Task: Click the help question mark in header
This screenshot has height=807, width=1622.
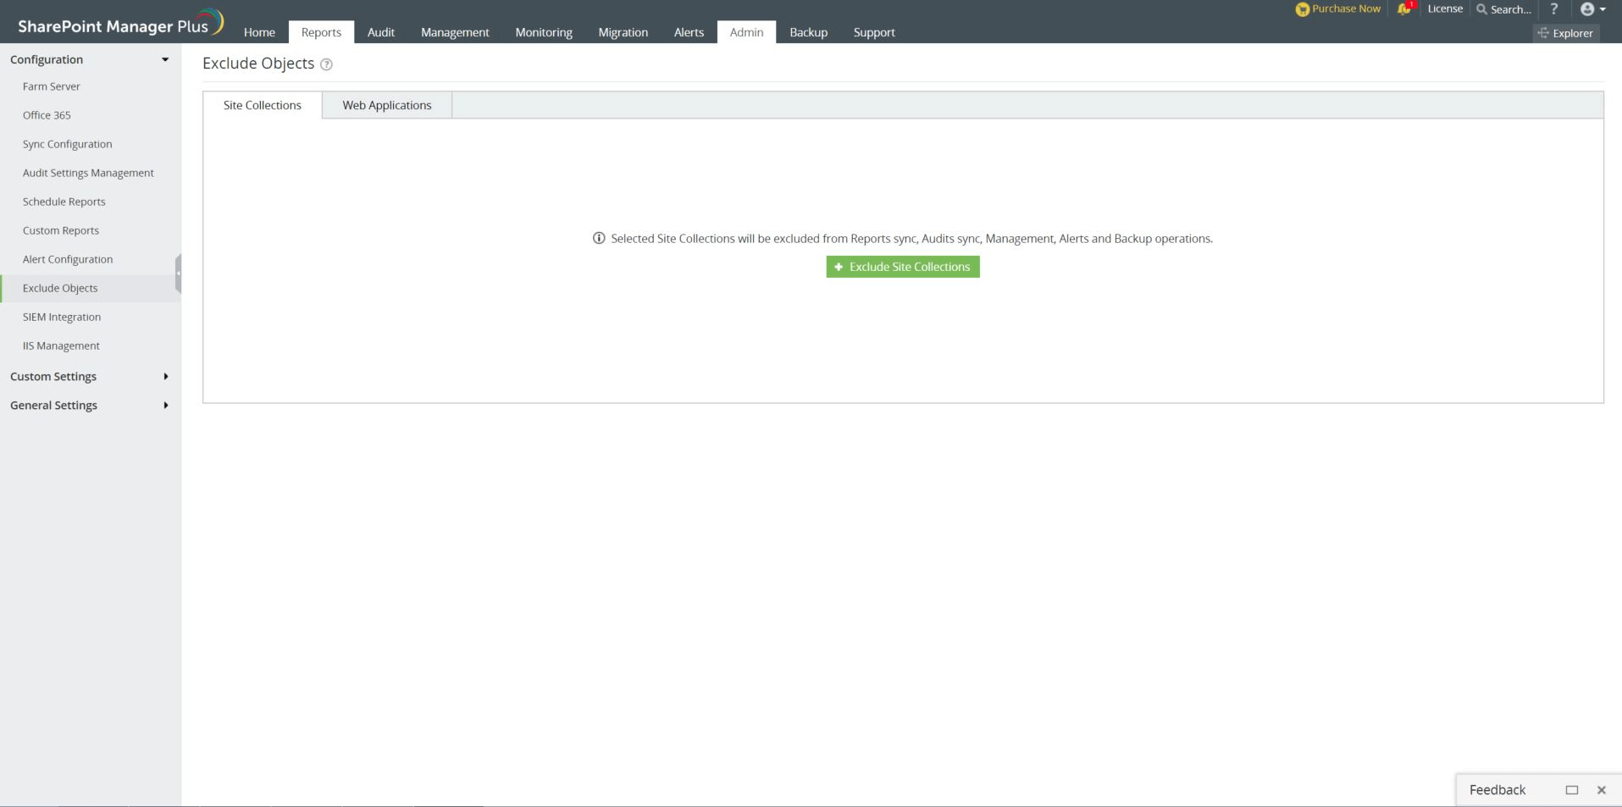Action: click(x=1553, y=8)
